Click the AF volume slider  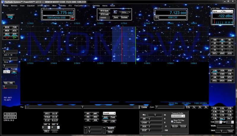point(10,52)
